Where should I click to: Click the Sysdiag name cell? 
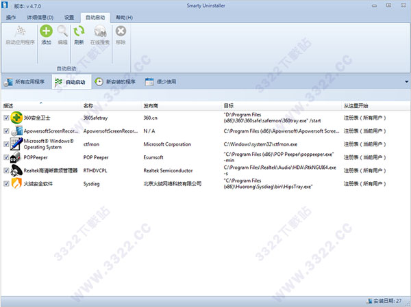coord(92,184)
